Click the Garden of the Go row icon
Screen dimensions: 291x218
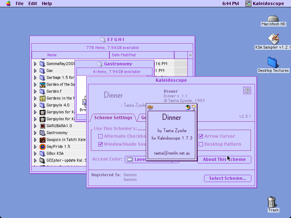tap(43, 85)
